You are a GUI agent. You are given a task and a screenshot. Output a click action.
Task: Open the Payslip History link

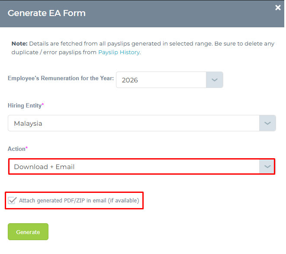119,52
